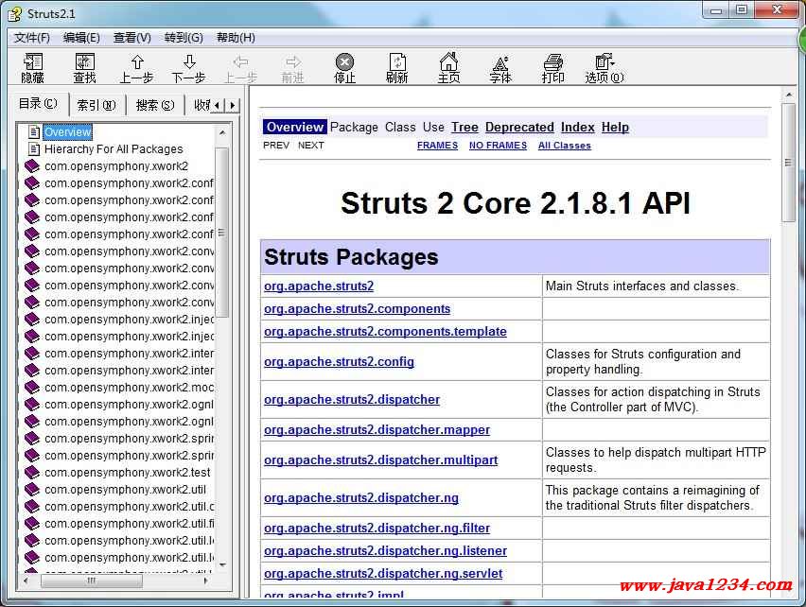Open the org.apache.struts2 package link
Viewport: 806px width, 607px height.
click(x=319, y=286)
